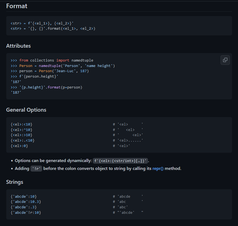Viewport: 238px width, 226px height.
Task: Click the copy icon in the Attributes code block
Action: (x=225, y=60)
